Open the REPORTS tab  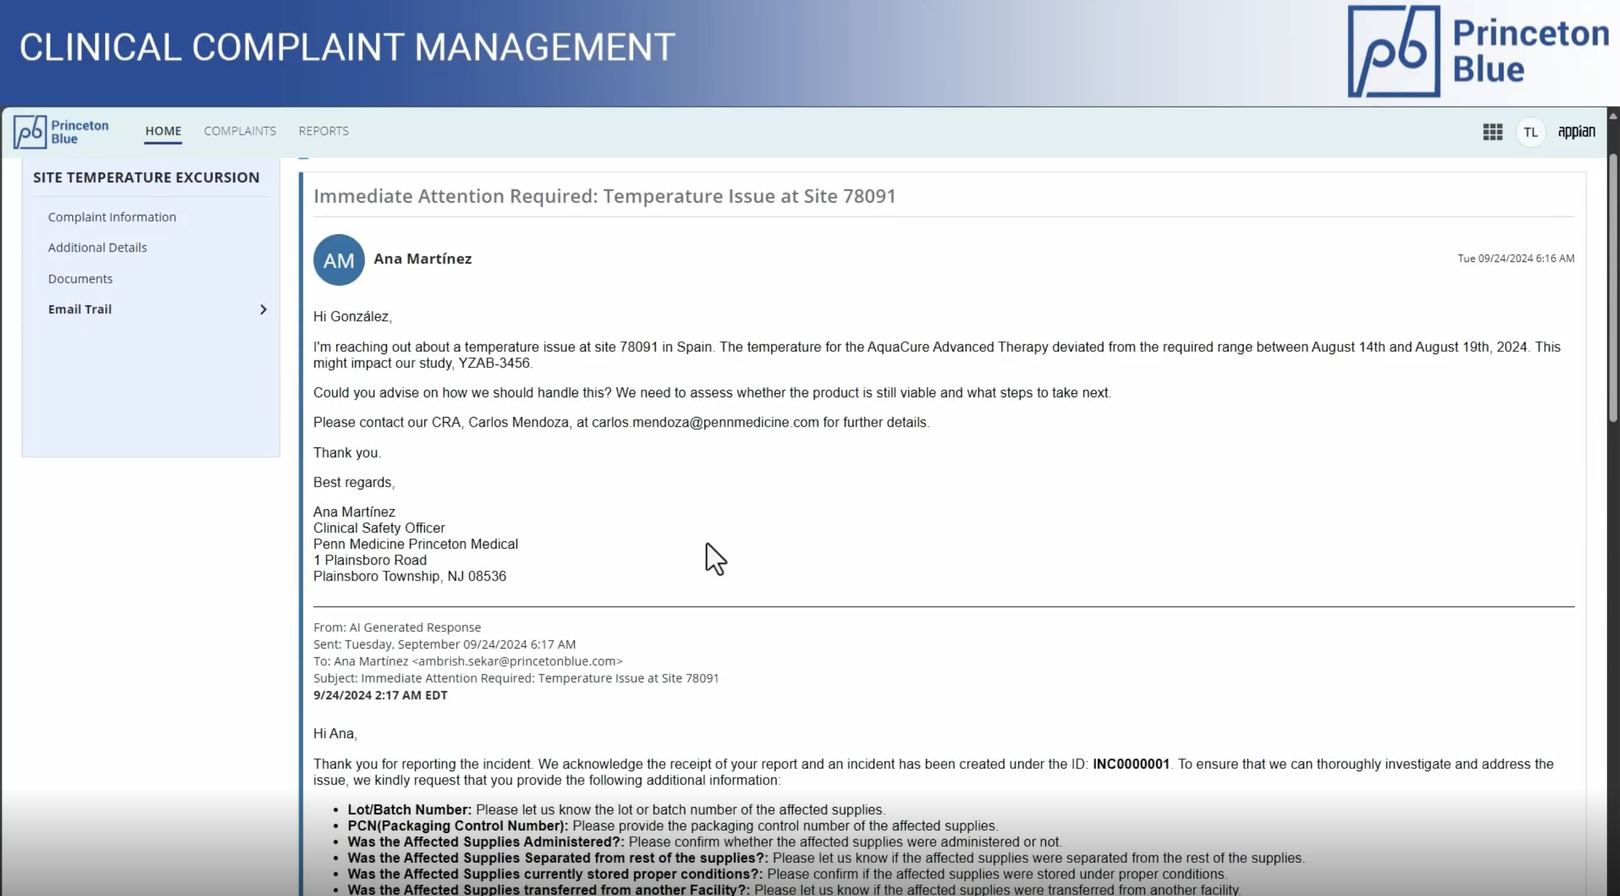pyautogui.click(x=323, y=131)
